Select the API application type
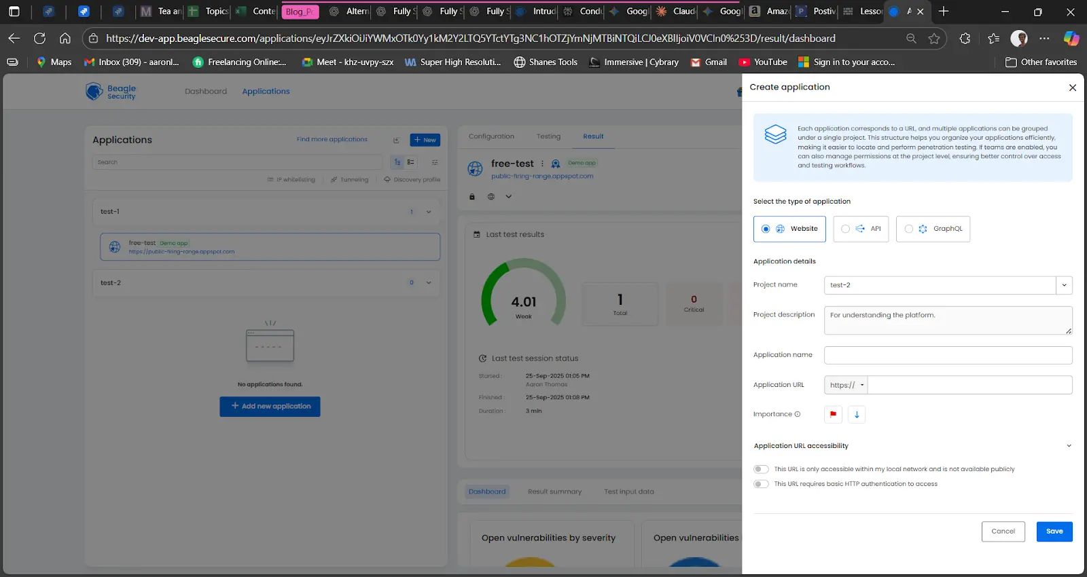 860,229
